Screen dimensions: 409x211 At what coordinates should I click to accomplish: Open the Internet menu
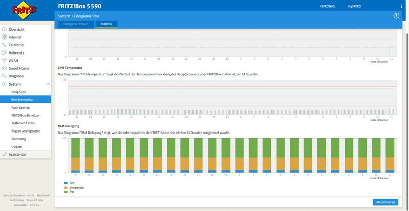pyautogui.click(x=15, y=37)
